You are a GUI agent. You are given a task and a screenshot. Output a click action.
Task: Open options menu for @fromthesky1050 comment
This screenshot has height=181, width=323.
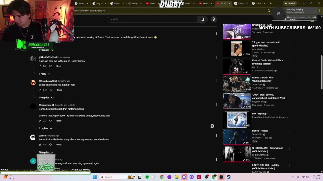[x=217, y=81]
